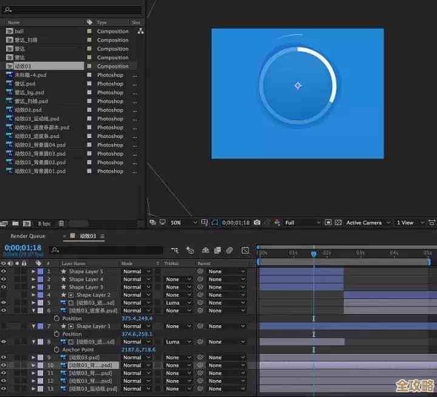Toggle eye icon for layer 13
Screen dimensions: 437x397
4,388
